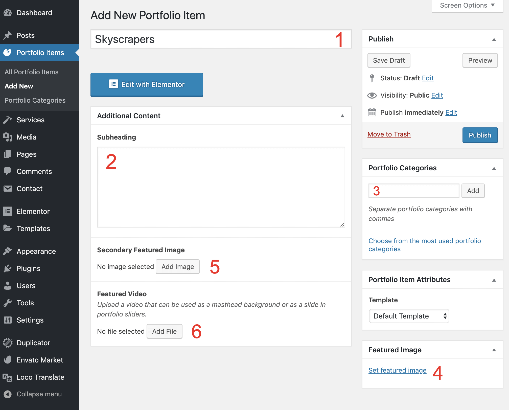Edit the visibility setting link
The width and height of the screenshot is (509, 410).
[x=437, y=95]
